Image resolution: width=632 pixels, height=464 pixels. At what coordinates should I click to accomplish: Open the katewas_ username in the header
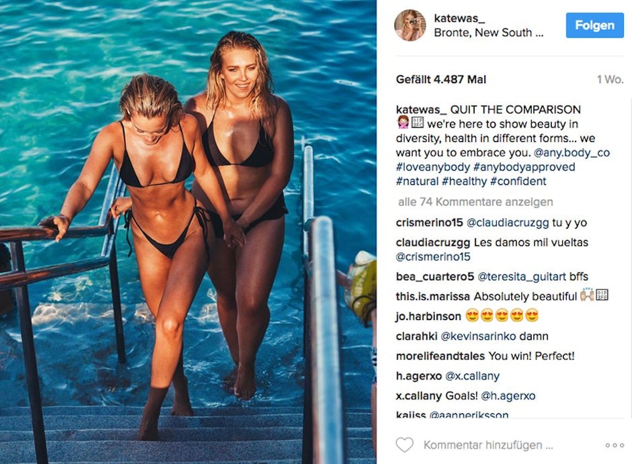(x=459, y=18)
